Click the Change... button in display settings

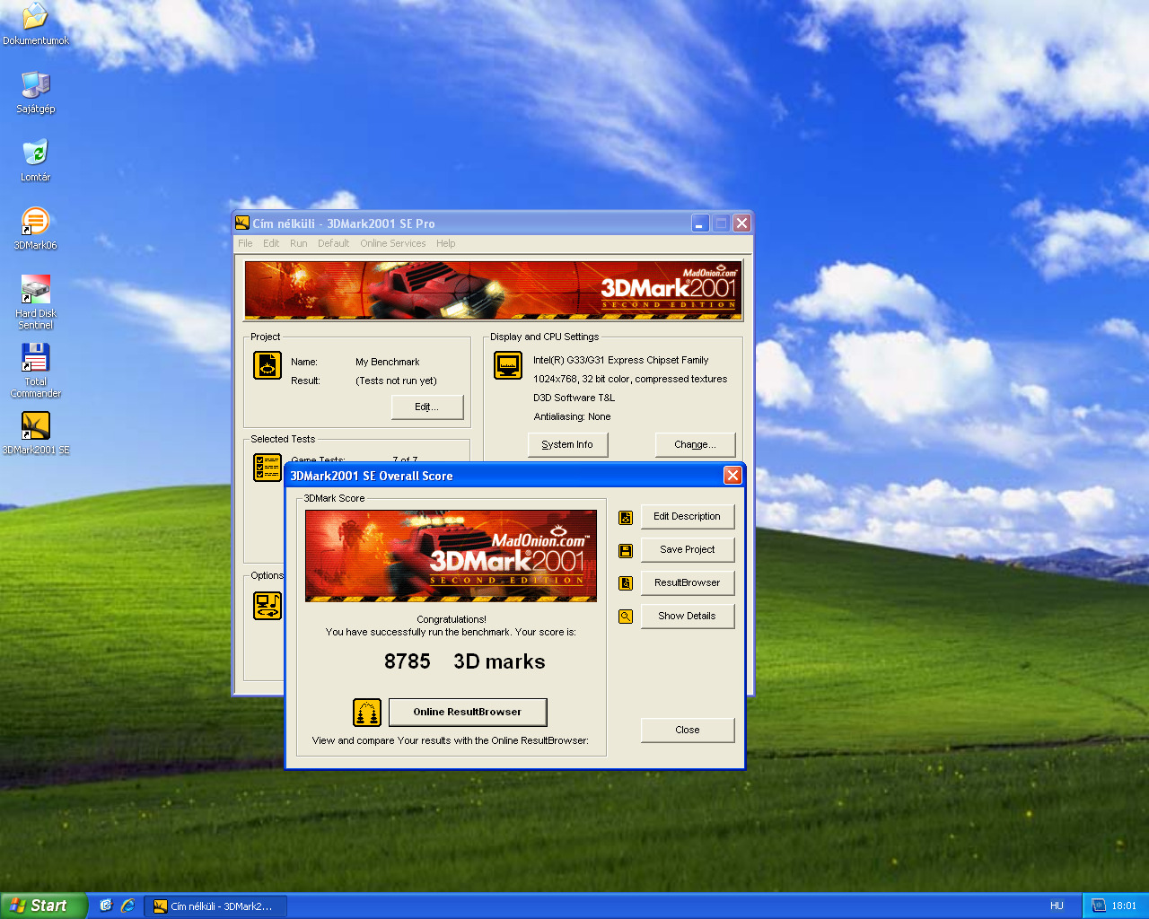pyautogui.click(x=695, y=445)
